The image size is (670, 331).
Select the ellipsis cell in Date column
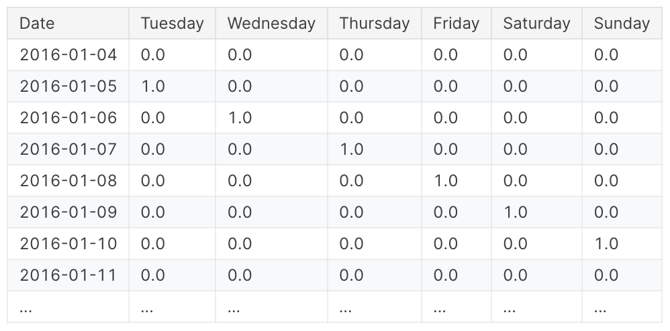pyautogui.click(x=68, y=307)
